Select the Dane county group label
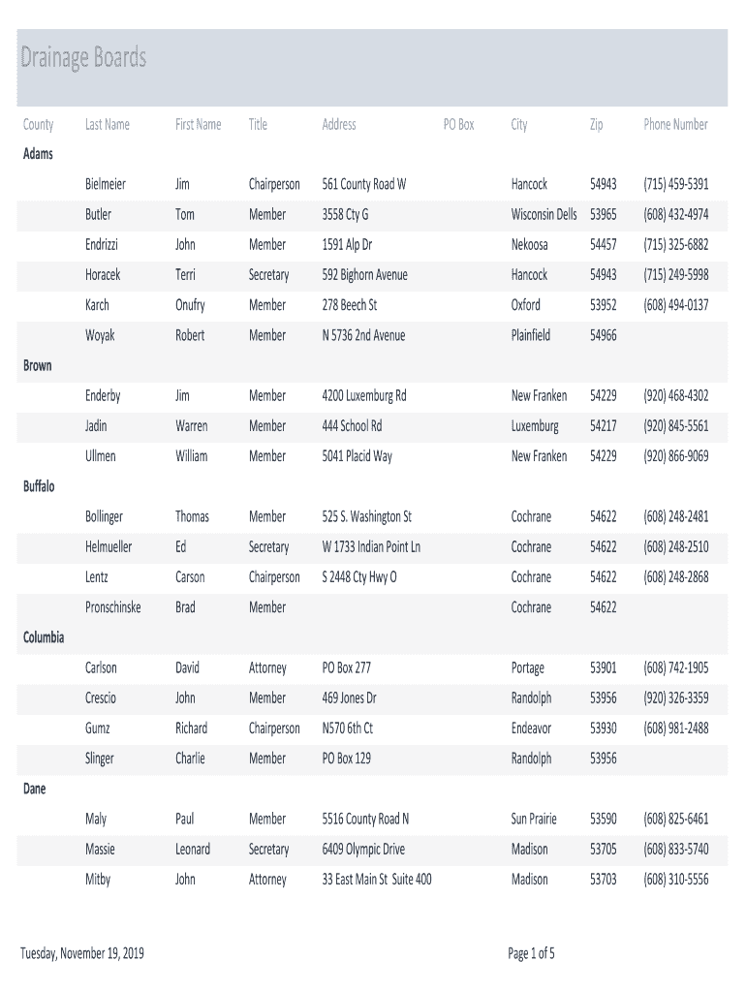Image resolution: width=746 pixels, height=992 pixels. click(35, 789)
